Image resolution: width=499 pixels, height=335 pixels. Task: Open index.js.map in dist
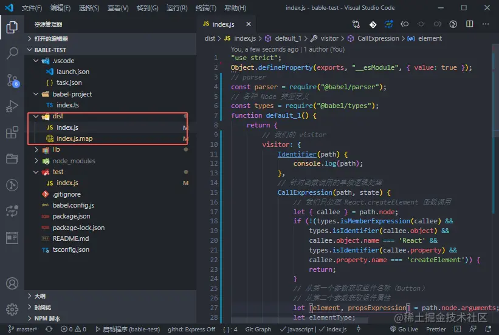click(x=75, y=138)
